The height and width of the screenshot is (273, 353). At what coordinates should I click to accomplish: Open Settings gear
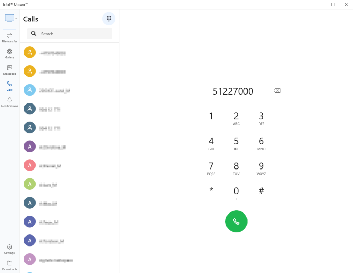click(10, 249)
